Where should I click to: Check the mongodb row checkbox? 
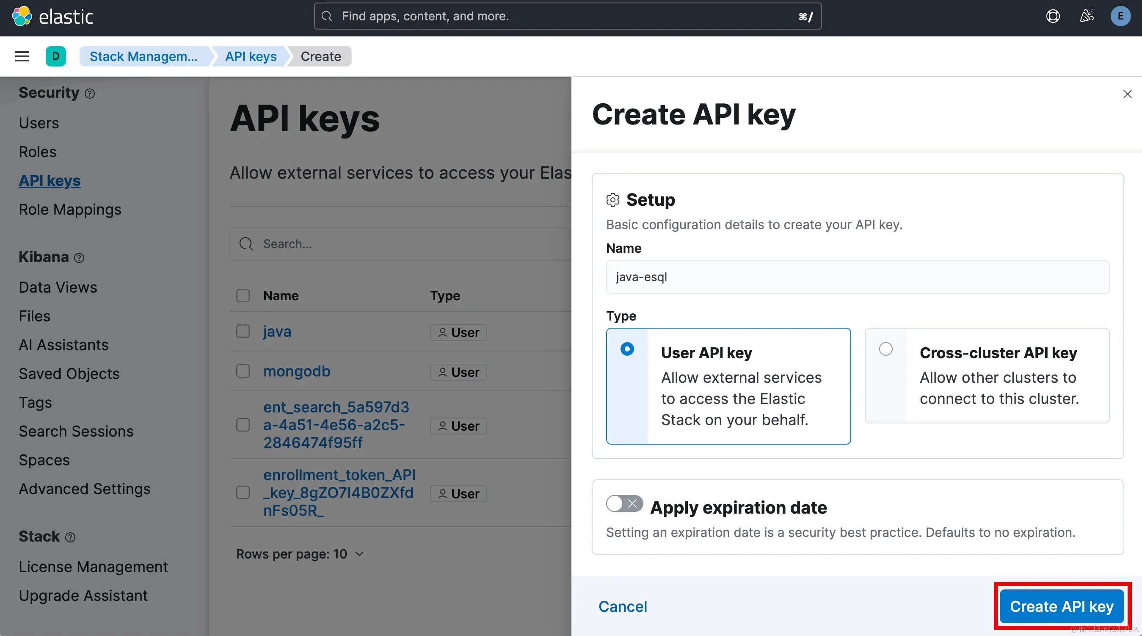[x=243, y=371]
